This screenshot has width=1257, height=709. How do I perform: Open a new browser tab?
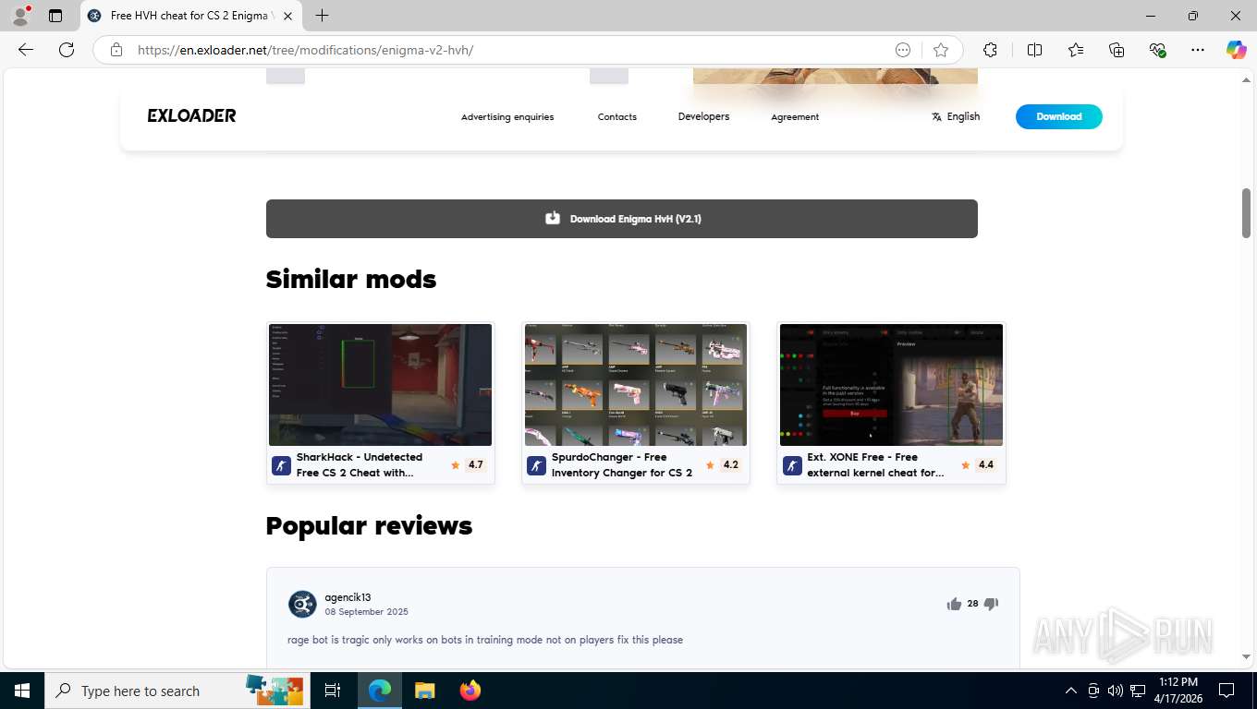click(322, 16)
